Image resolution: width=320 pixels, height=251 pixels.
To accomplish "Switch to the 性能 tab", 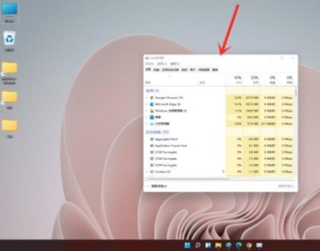I will 156,70.
